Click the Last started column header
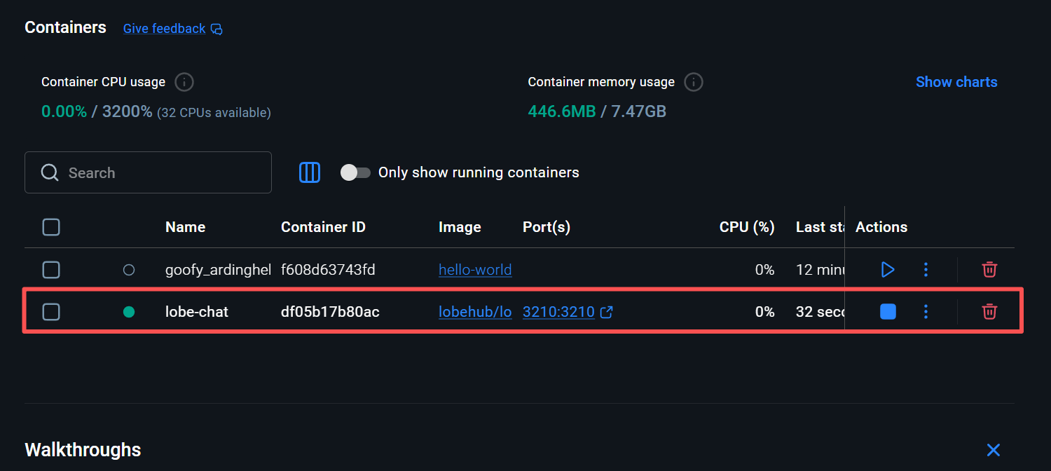This screenshot has height=471, width=1051. (x=820, y=227)
